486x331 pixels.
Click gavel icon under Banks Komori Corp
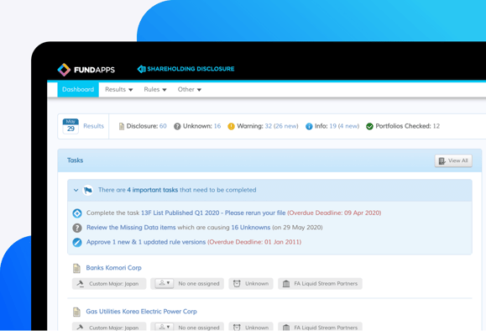coord(81,284)
